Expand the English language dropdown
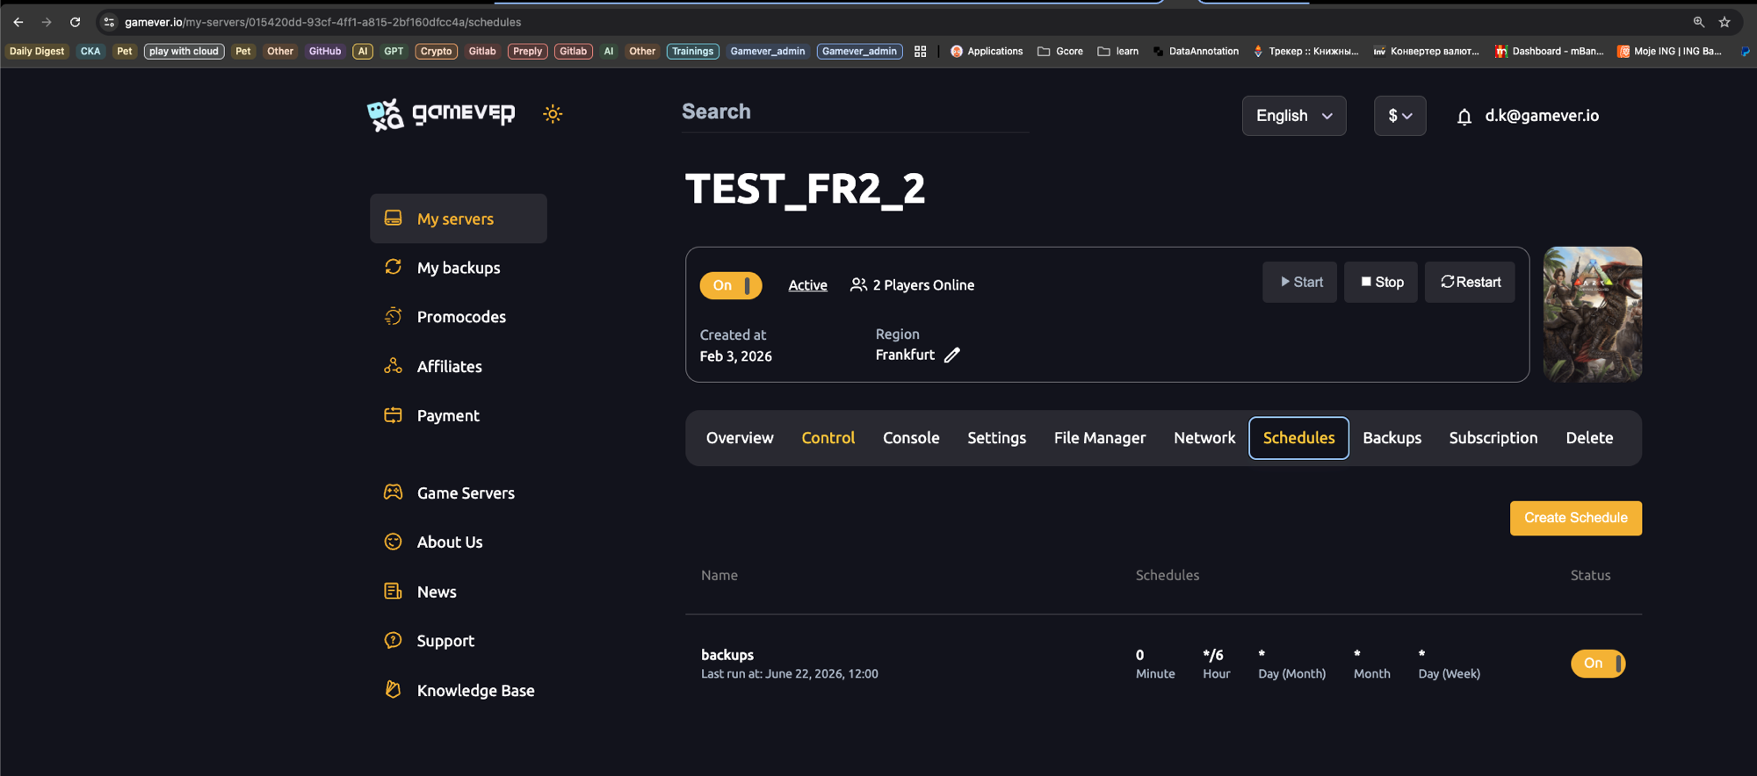 coord(1294,116)
